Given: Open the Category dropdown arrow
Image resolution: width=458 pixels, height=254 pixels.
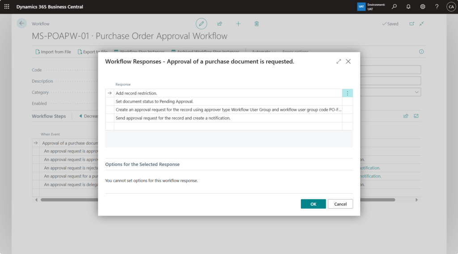Looking at the screenshot, I should pyautogui.click(x=416, y=92).
